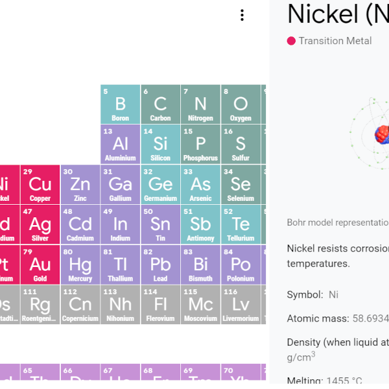Click the Oxygen element tile

[x=241, y=104]
